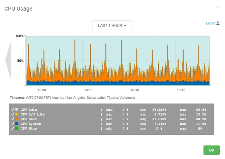Open the LAST 1 HOUR time range dropdown
Viewport: 225px width, 159px height.
click(x=112, y=25)
